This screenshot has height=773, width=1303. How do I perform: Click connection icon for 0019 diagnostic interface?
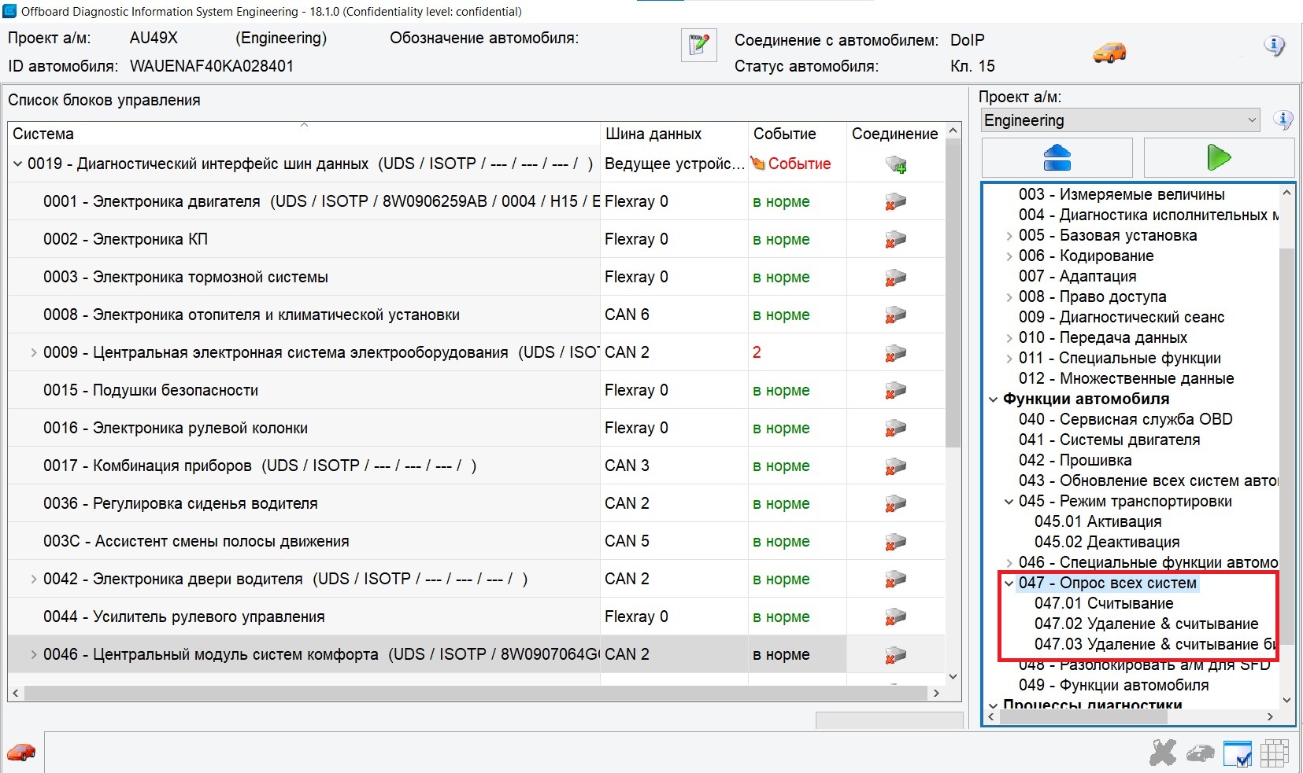point(895,164)
